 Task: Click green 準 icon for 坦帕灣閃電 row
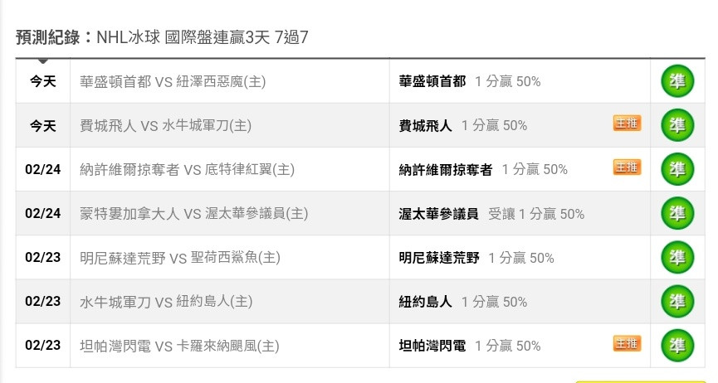coord(677,346)
